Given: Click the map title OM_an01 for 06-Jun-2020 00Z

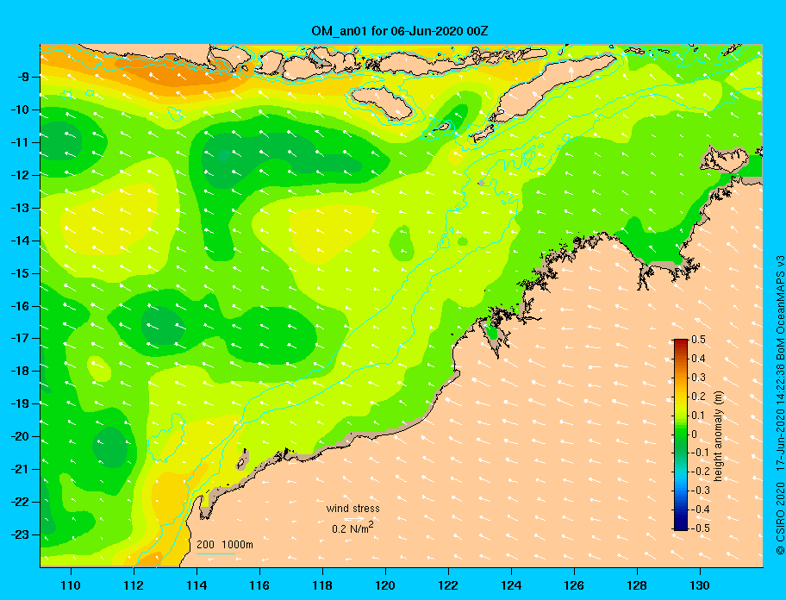Looking at the screenshot, I should coord(400,31).
